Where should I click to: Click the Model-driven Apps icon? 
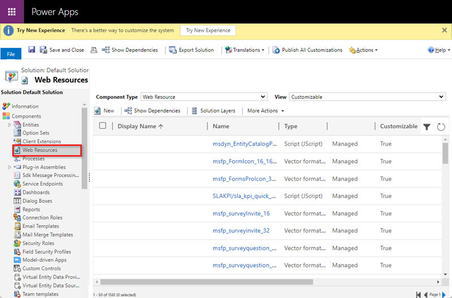coord(18,260)
